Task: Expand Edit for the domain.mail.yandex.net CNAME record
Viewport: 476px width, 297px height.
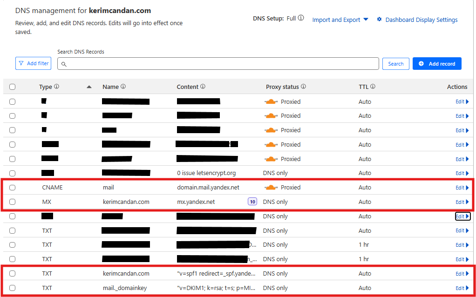Action: pyautogui.click(x=462, y=188)
